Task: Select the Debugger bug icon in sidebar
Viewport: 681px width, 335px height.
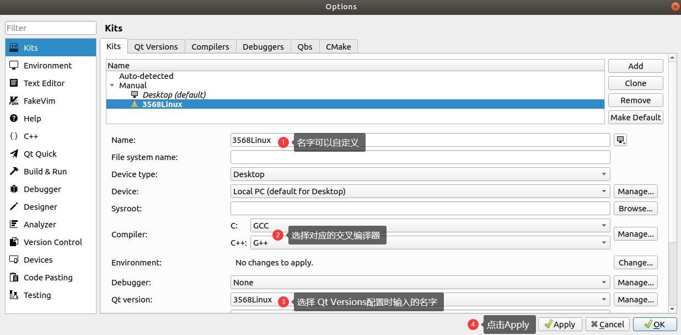Action: 14,189
